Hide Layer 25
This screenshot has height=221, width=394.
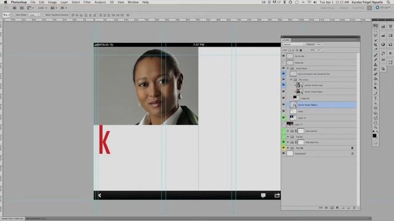pyautogui.click(x=283, y=98)
